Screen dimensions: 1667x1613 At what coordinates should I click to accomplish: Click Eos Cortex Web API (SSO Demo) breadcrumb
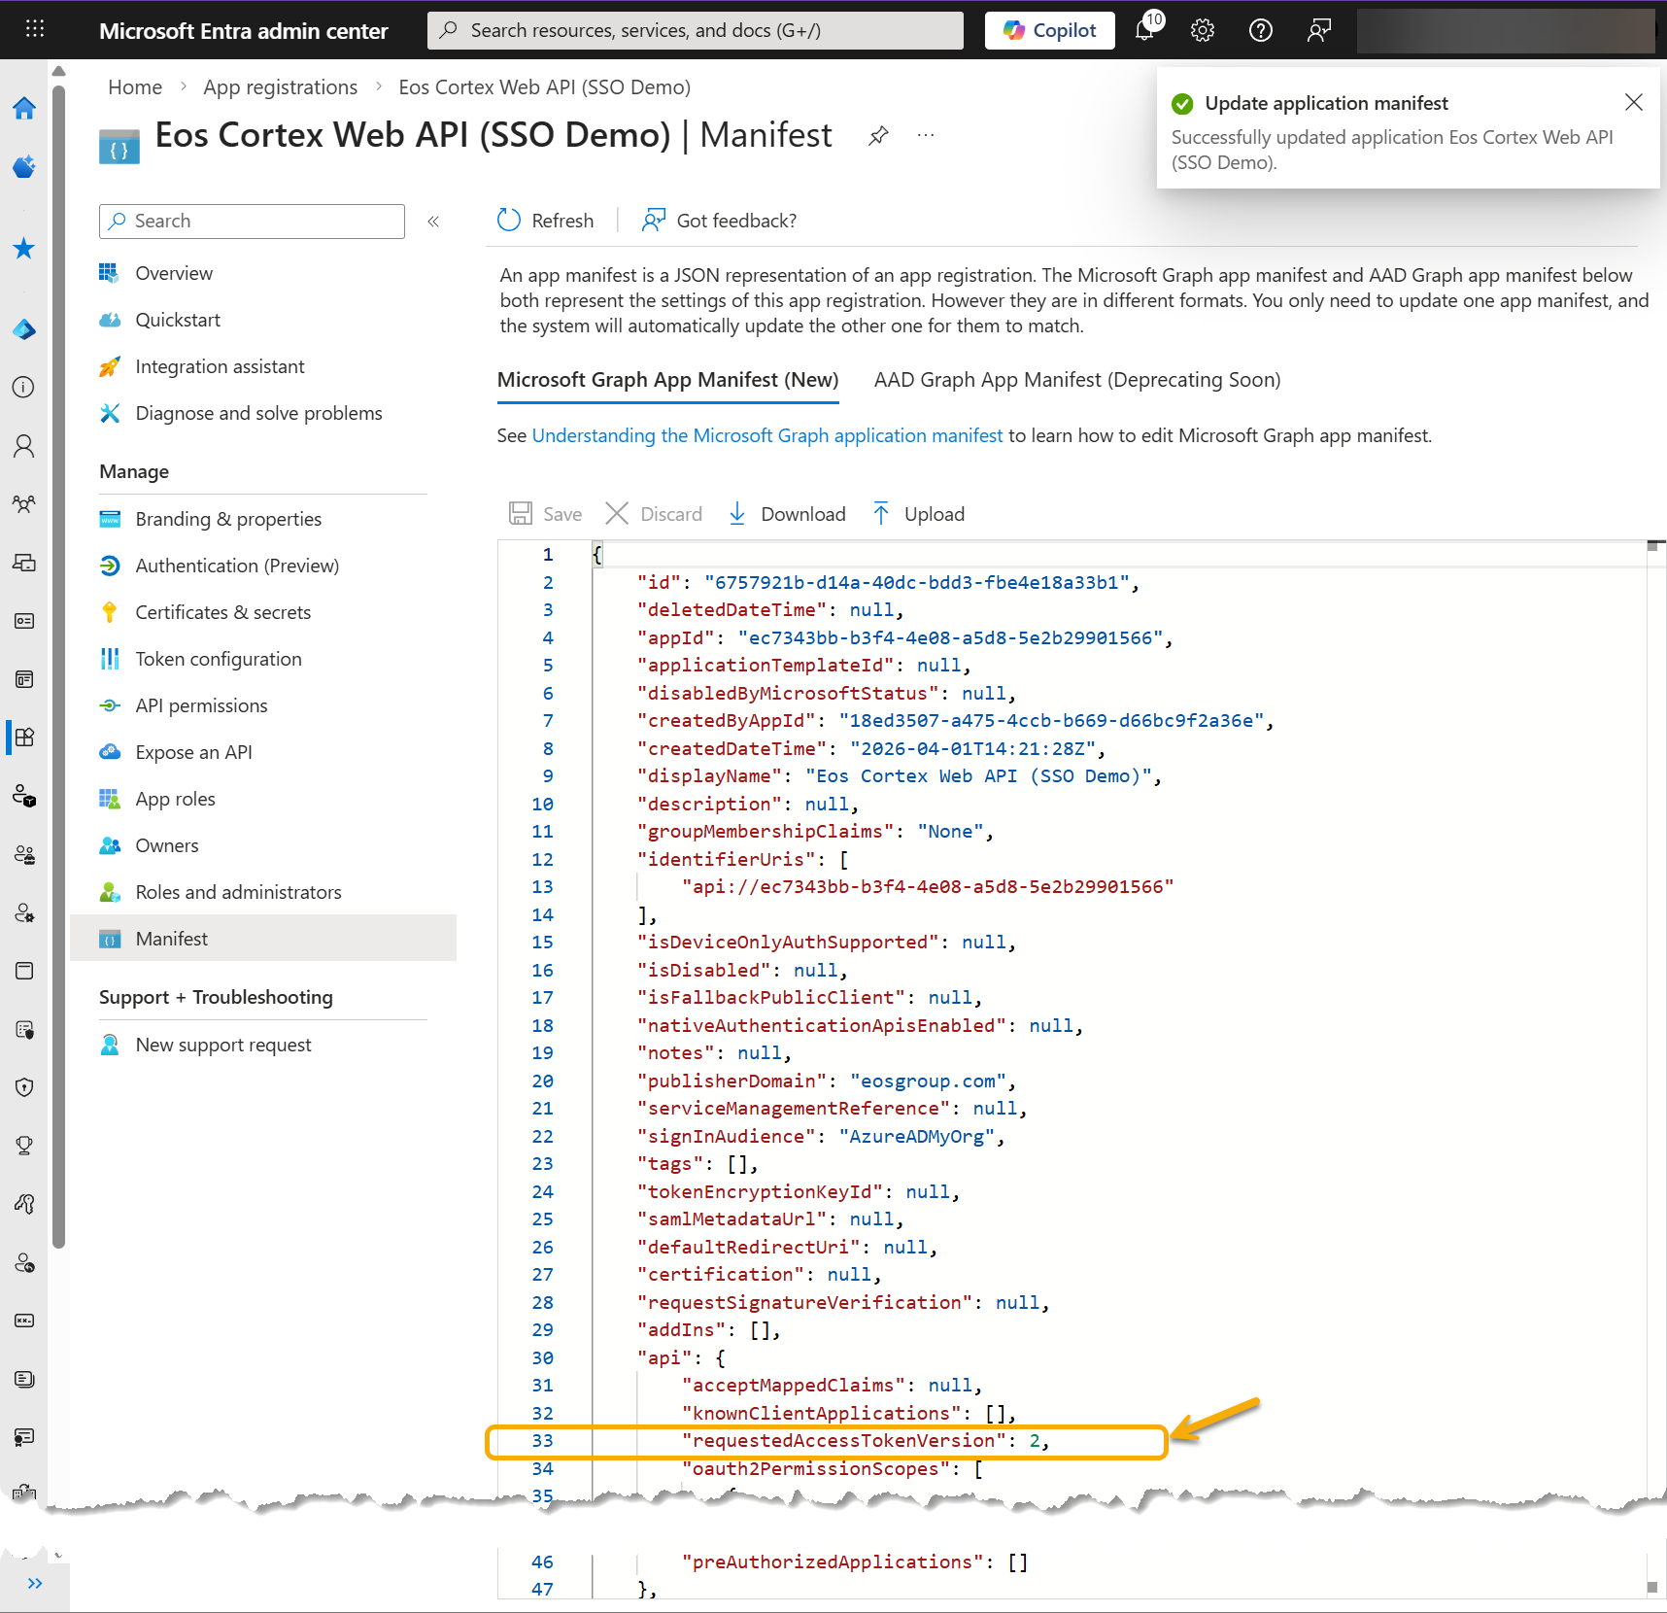[544, 87]
